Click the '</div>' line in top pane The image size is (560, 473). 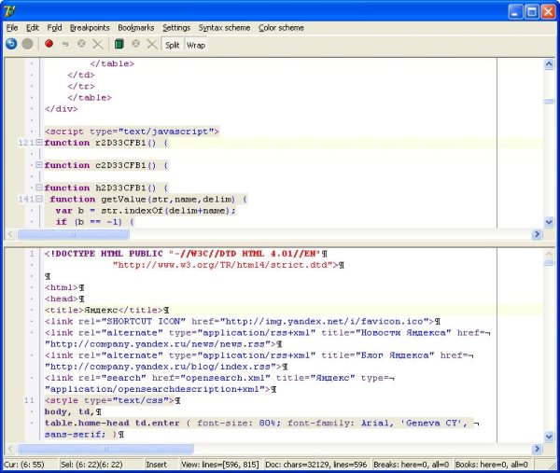pos(61,108)
